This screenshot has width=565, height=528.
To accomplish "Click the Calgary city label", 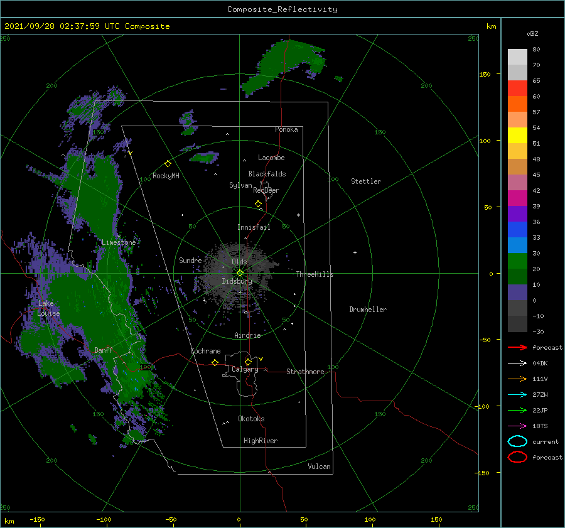I will (x=245, y=369).
